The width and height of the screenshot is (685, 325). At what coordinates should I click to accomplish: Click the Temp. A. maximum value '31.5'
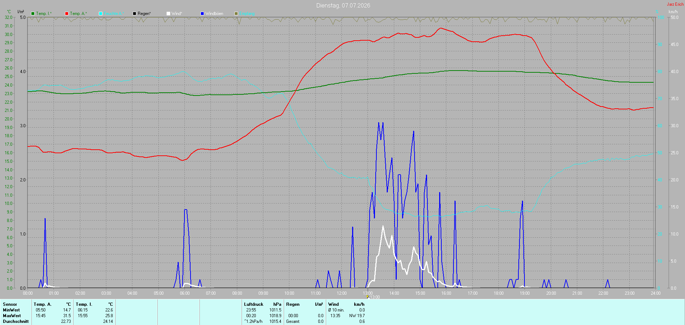click(67, 316)
